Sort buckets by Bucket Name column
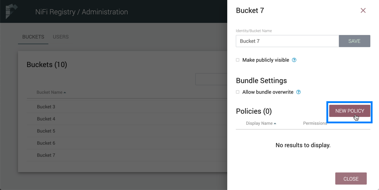 coord(51,92)
